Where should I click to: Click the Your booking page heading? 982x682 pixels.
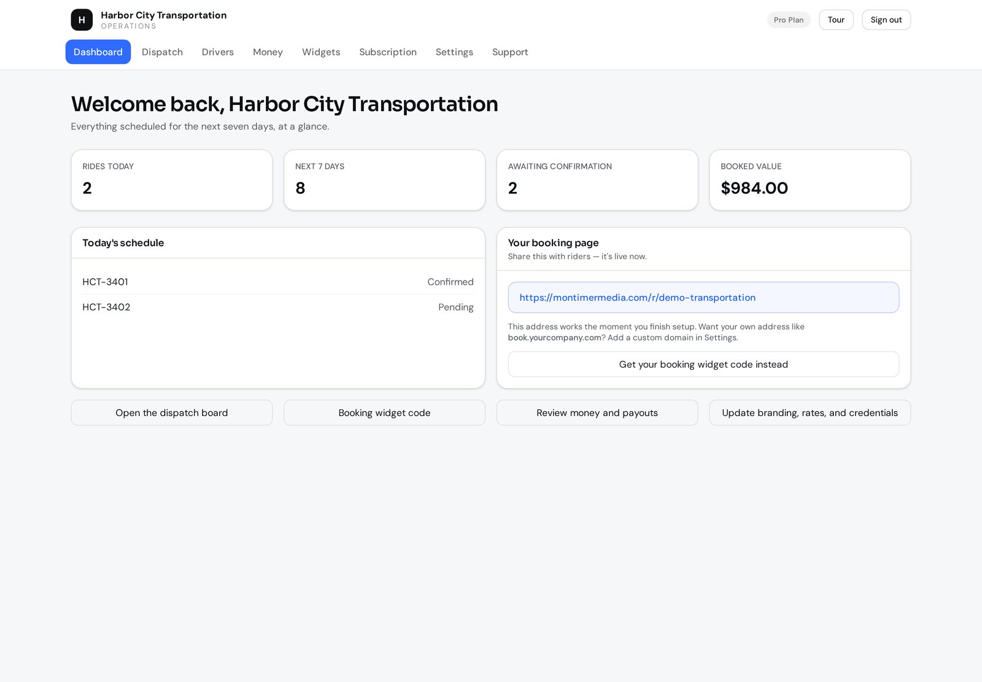(553, 243)
